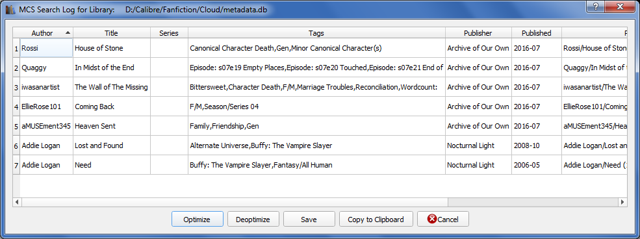Click the Publisher column header
Image resolution: width=640 pixels, height=239 pixels.
(478, 33)
